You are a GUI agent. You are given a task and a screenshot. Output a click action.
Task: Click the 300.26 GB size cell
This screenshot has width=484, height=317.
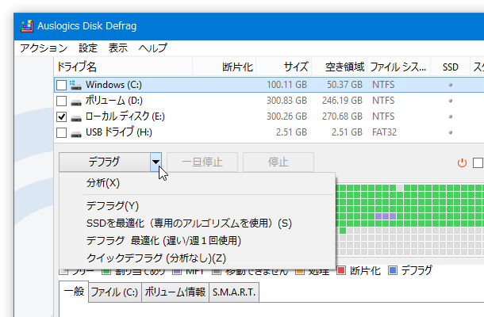pyautogui.click(x=286, y=116)
